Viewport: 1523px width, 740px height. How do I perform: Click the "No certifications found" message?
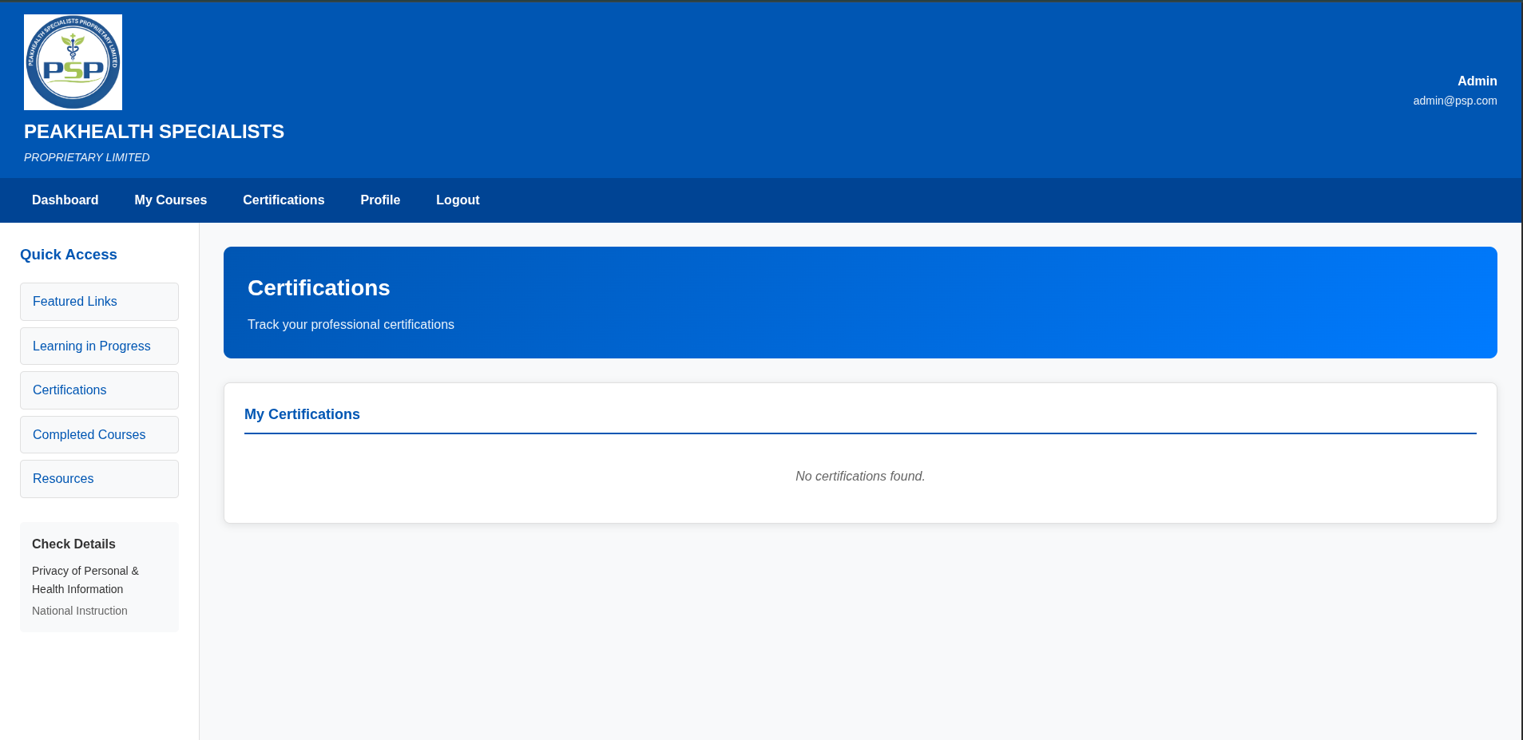click(860, 477)
